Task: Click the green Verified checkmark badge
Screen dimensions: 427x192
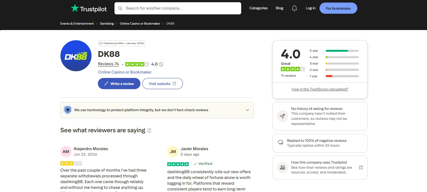Action: click(203, 164)
